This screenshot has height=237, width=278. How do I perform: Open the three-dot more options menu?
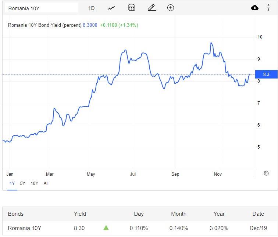tap(268, 8)
